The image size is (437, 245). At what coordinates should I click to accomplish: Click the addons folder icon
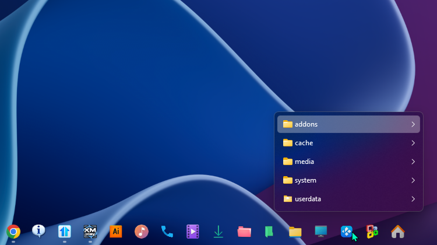tap(288, 124)
